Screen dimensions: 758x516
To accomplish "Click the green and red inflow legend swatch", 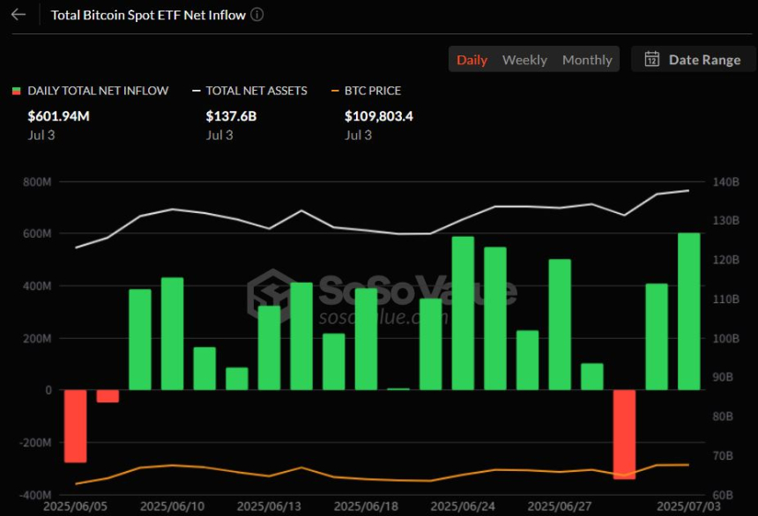I will (16, 91).
